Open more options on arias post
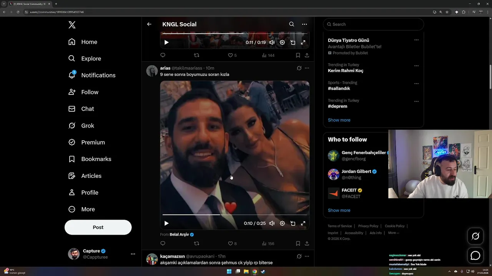 coord(307,68)
